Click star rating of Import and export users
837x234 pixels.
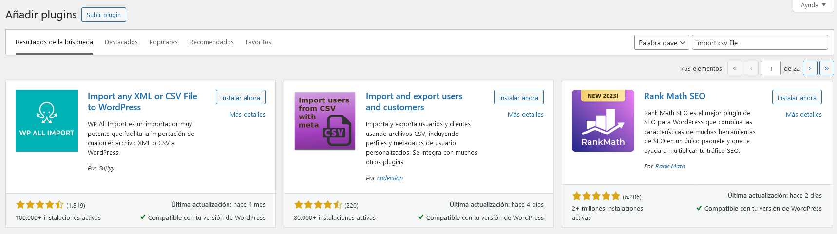pos(318,205)
